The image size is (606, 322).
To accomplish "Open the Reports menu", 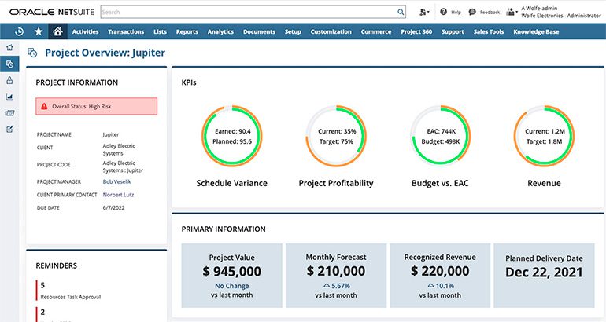I will (187, 31).
